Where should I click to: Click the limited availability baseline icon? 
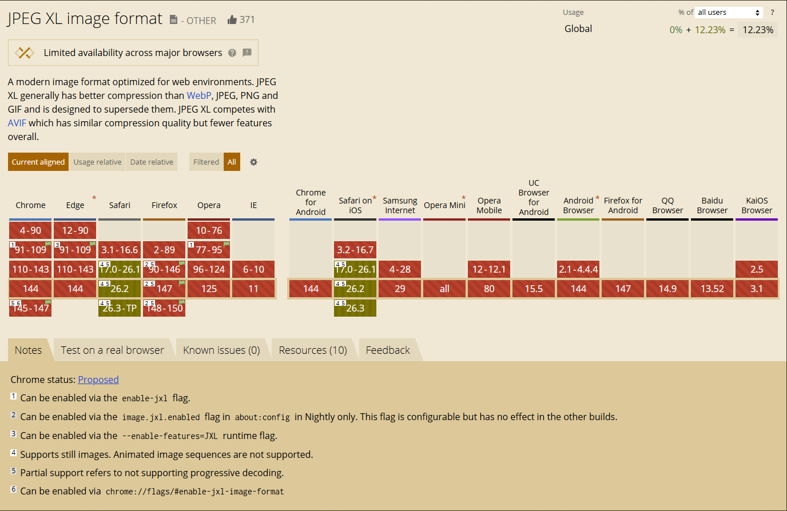(25, 53)
